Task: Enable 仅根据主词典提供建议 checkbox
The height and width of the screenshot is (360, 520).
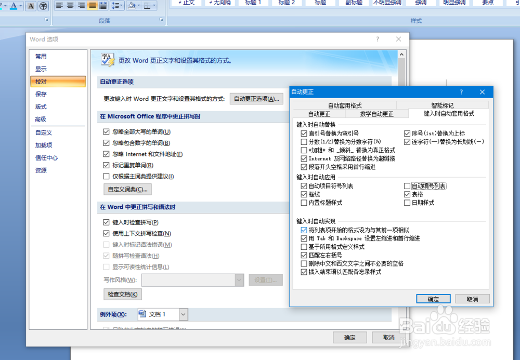Action: tap(106, 177)
